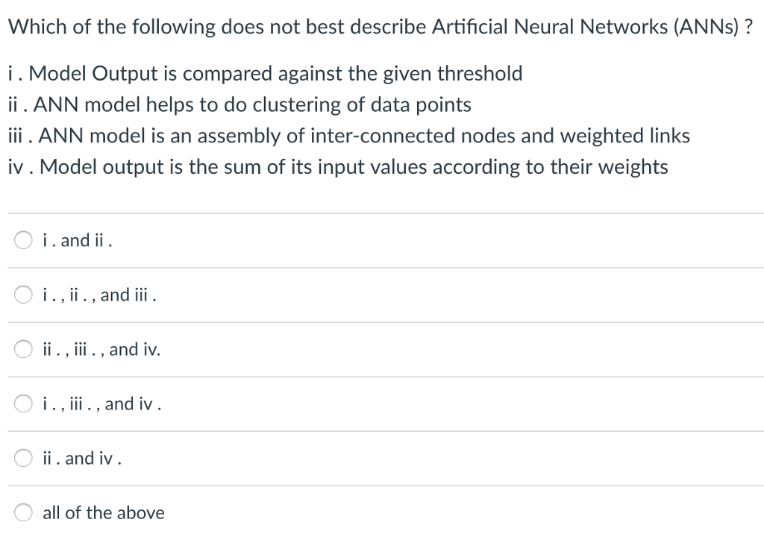Select the "i., ii., and iii." option
The image size is (764, 537).
click(x=23, y=295)
